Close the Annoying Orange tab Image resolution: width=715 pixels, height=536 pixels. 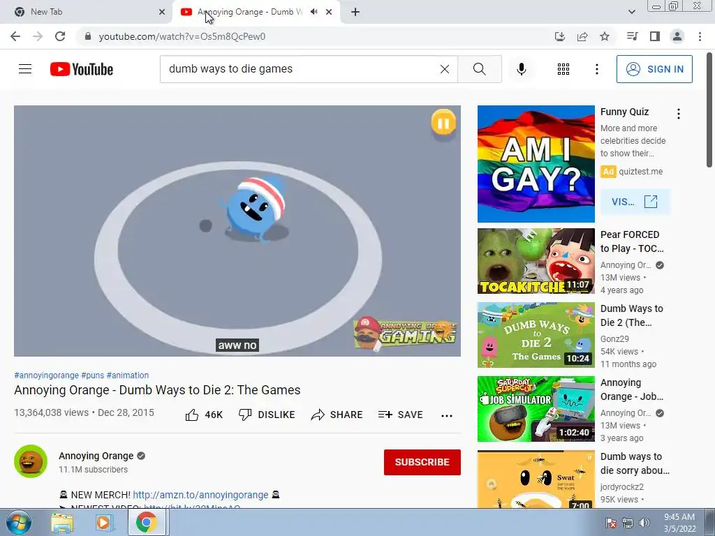click(x=329, y=12)
